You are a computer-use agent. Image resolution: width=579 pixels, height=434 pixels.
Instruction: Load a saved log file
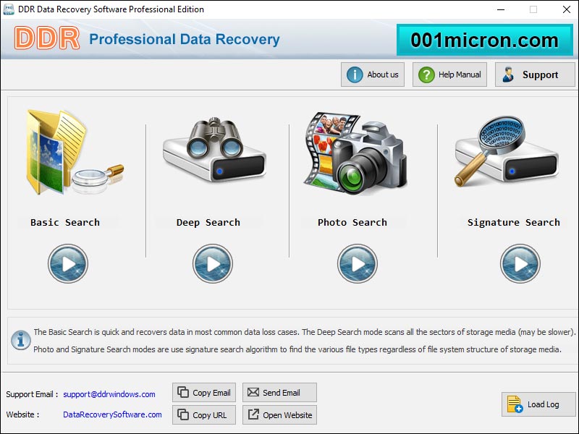tap(538, 404)
